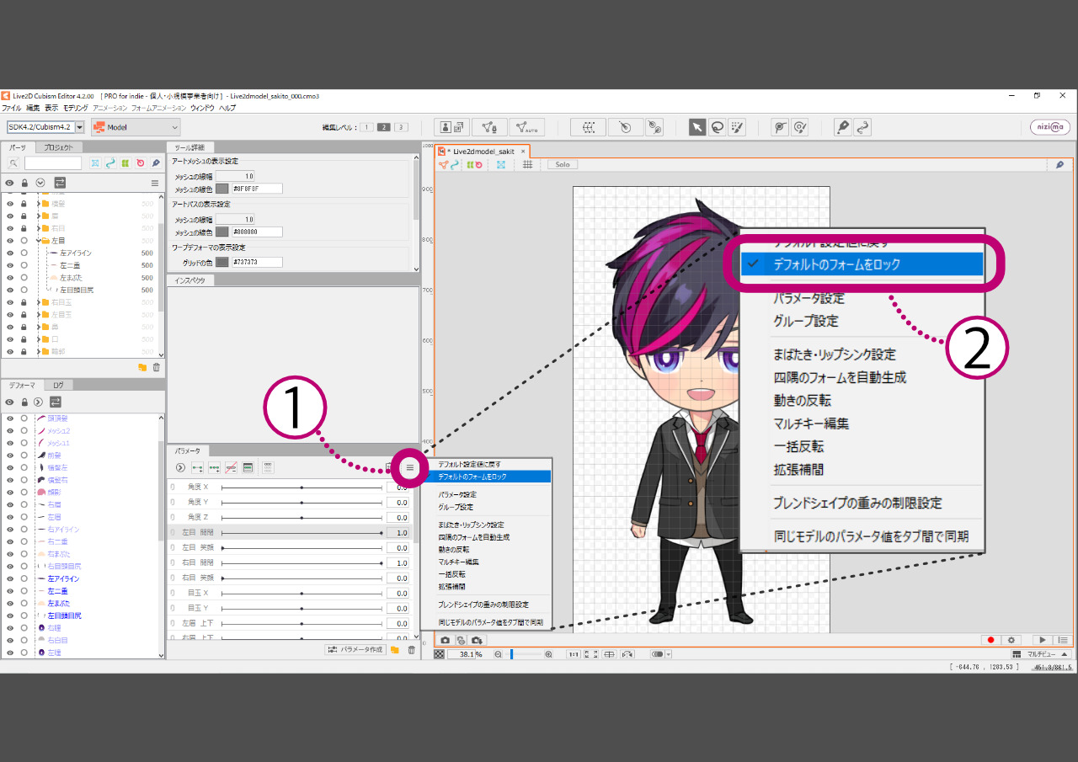Click the play button below the canvas
Image resolution: width=1078 pixels, height=762 pixels.
coord(1043,641)
